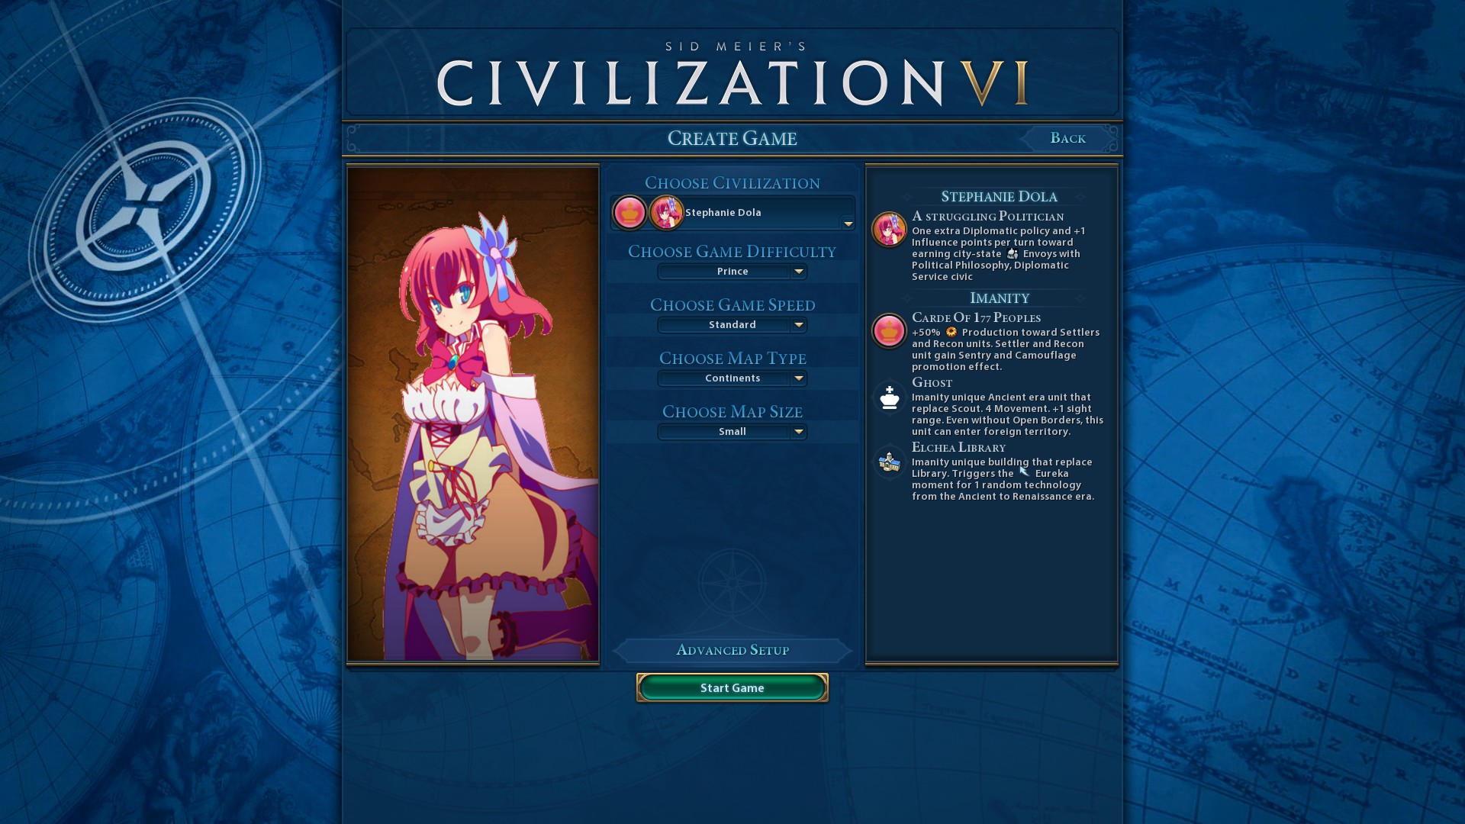Click the Create Game header title
This screenshot has height=824, width=1465.
[732, 138]
